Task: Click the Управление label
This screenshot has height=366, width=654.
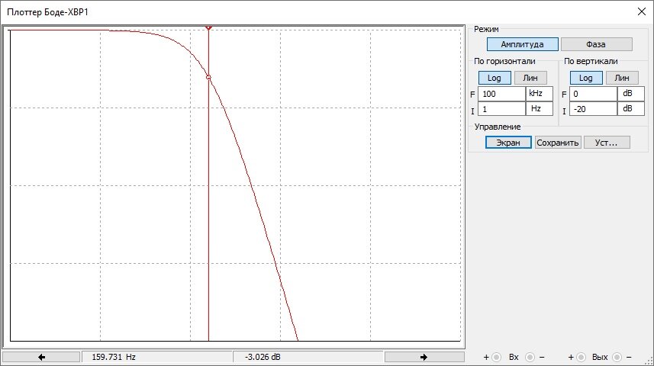Action: (497, 127)
